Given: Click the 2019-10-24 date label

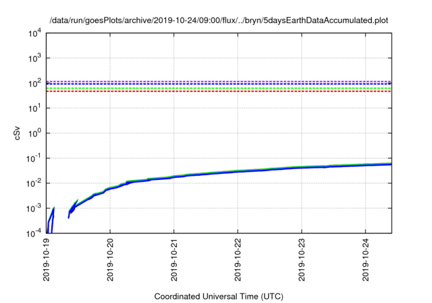Looking at the screenshot, I should [366, 260].
